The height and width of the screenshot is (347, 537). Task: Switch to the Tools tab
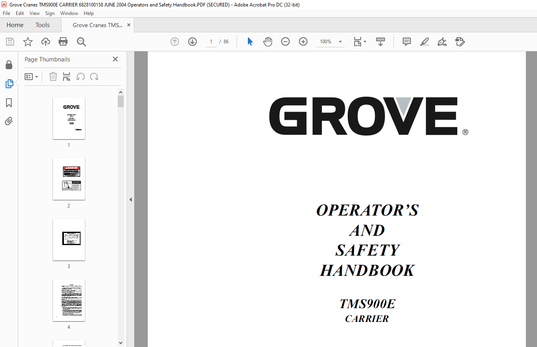coord(42,25)
